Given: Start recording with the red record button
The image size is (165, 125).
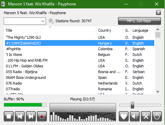Looking at the screenshot, I should (42, 116).
